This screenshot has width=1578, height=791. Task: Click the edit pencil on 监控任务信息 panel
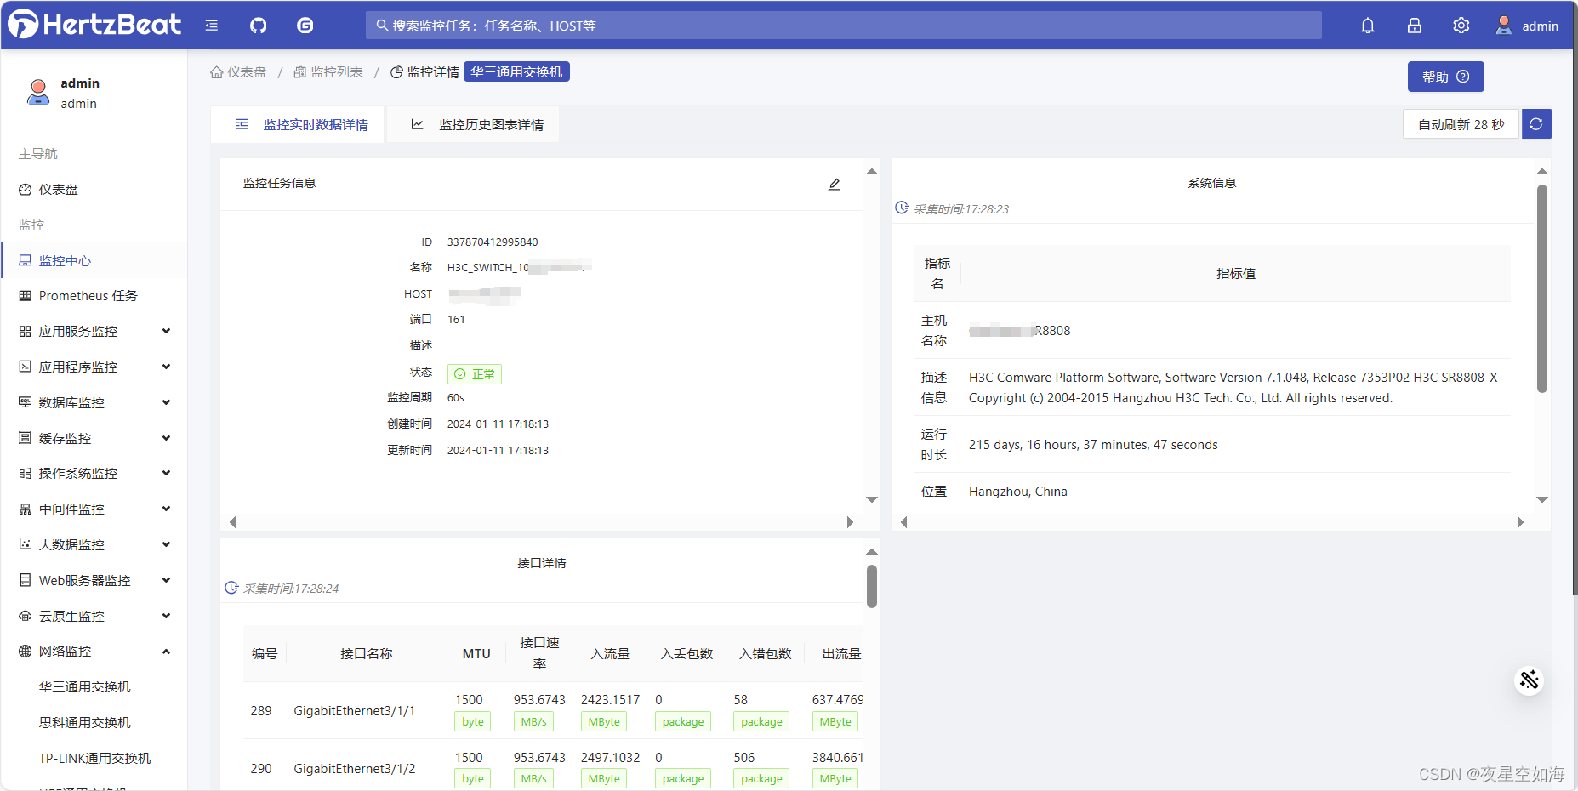click(835, 183)
